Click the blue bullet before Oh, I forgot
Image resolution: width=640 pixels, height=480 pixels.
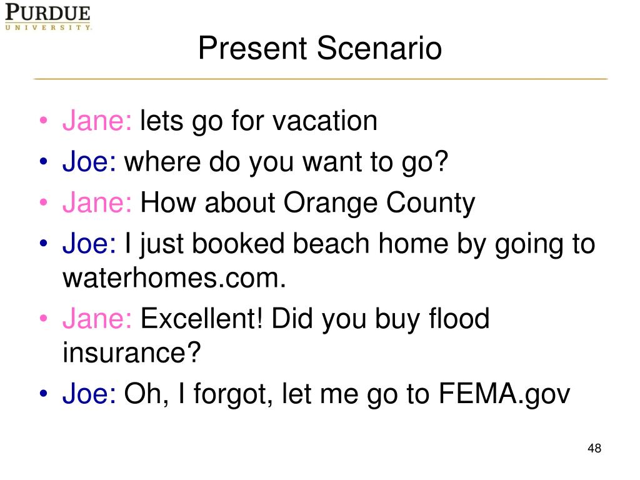[x=44, y=394]
